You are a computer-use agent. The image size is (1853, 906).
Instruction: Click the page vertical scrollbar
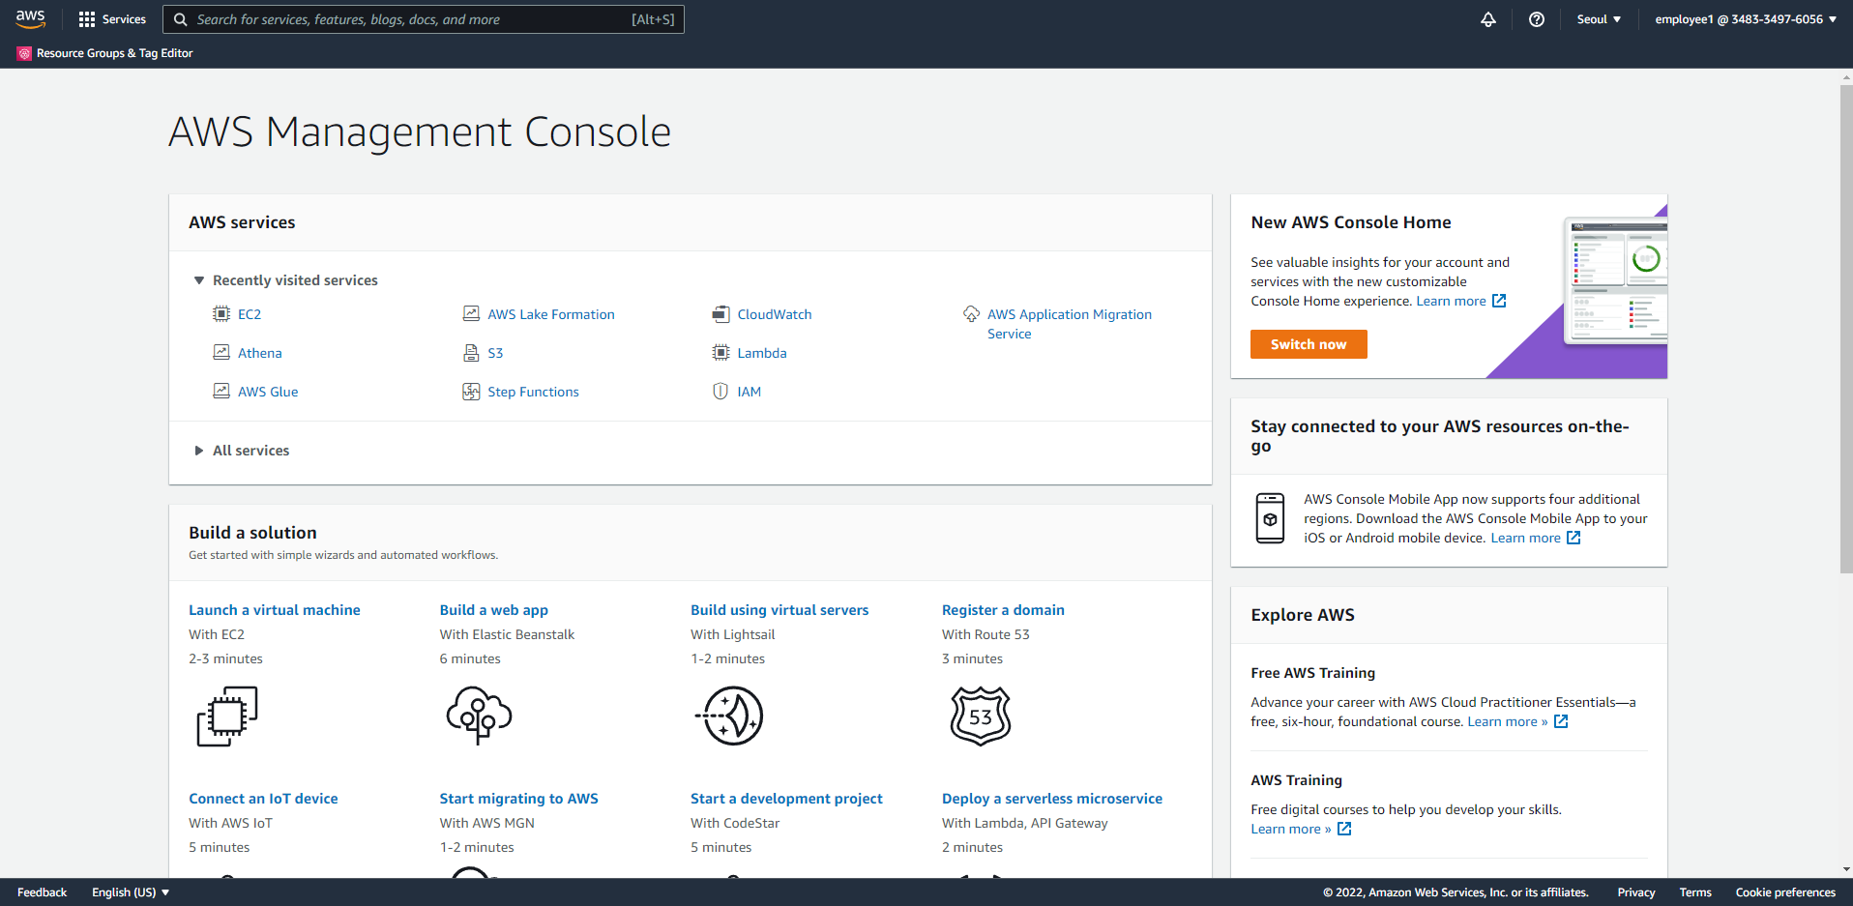(1846, 329)
